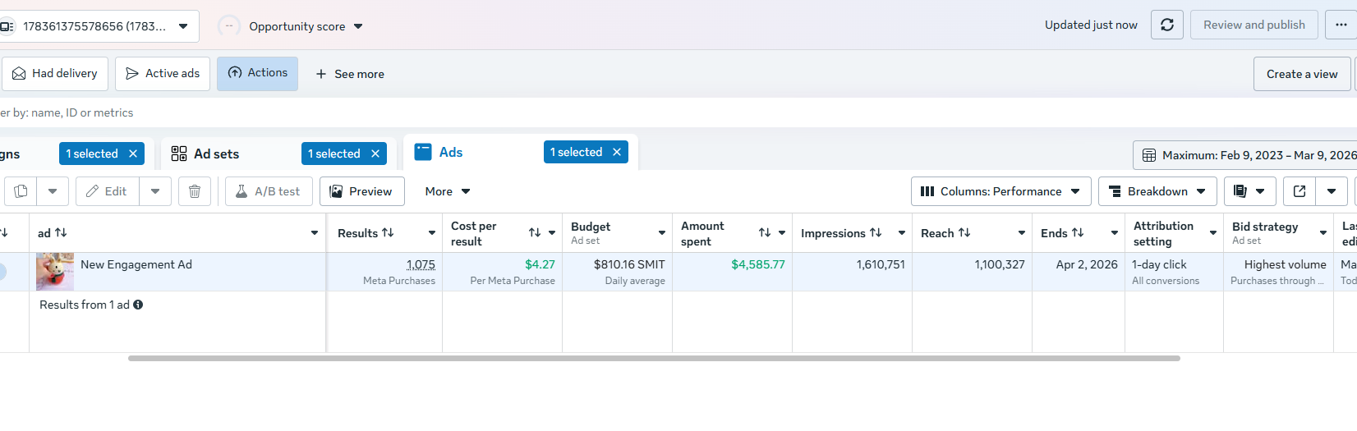Viewport: 1357px width, 431px height.
Task: Click the info icon beside Results from 1 ad
Action: [x=138, y=305]
